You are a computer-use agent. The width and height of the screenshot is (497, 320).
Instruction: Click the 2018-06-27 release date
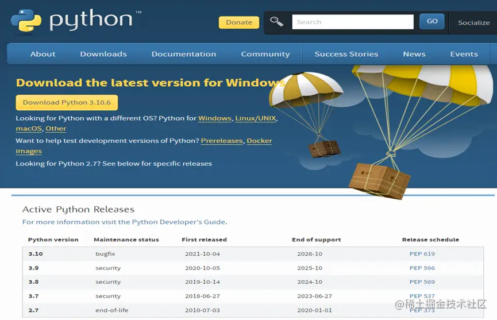pos(202,296)
